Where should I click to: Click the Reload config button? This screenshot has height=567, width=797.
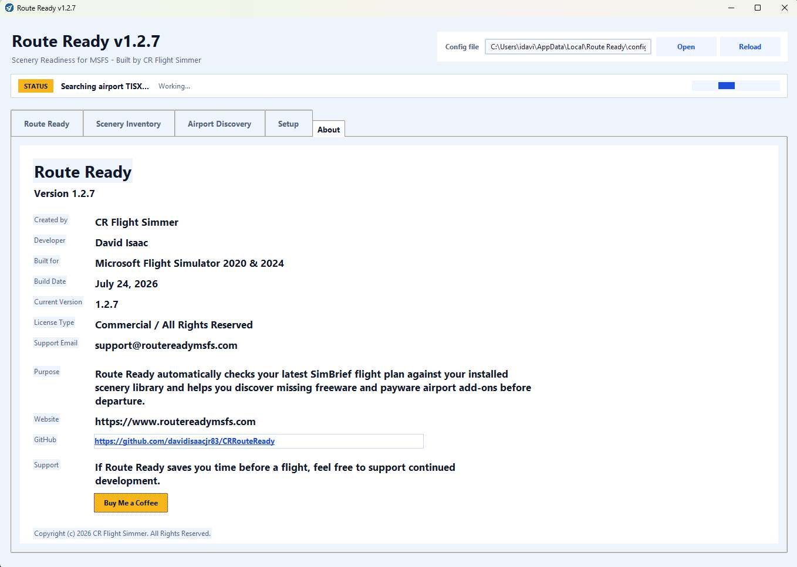tap(750, 47)
